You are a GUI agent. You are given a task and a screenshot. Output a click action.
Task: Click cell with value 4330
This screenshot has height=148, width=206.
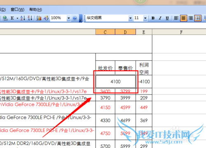105,120
